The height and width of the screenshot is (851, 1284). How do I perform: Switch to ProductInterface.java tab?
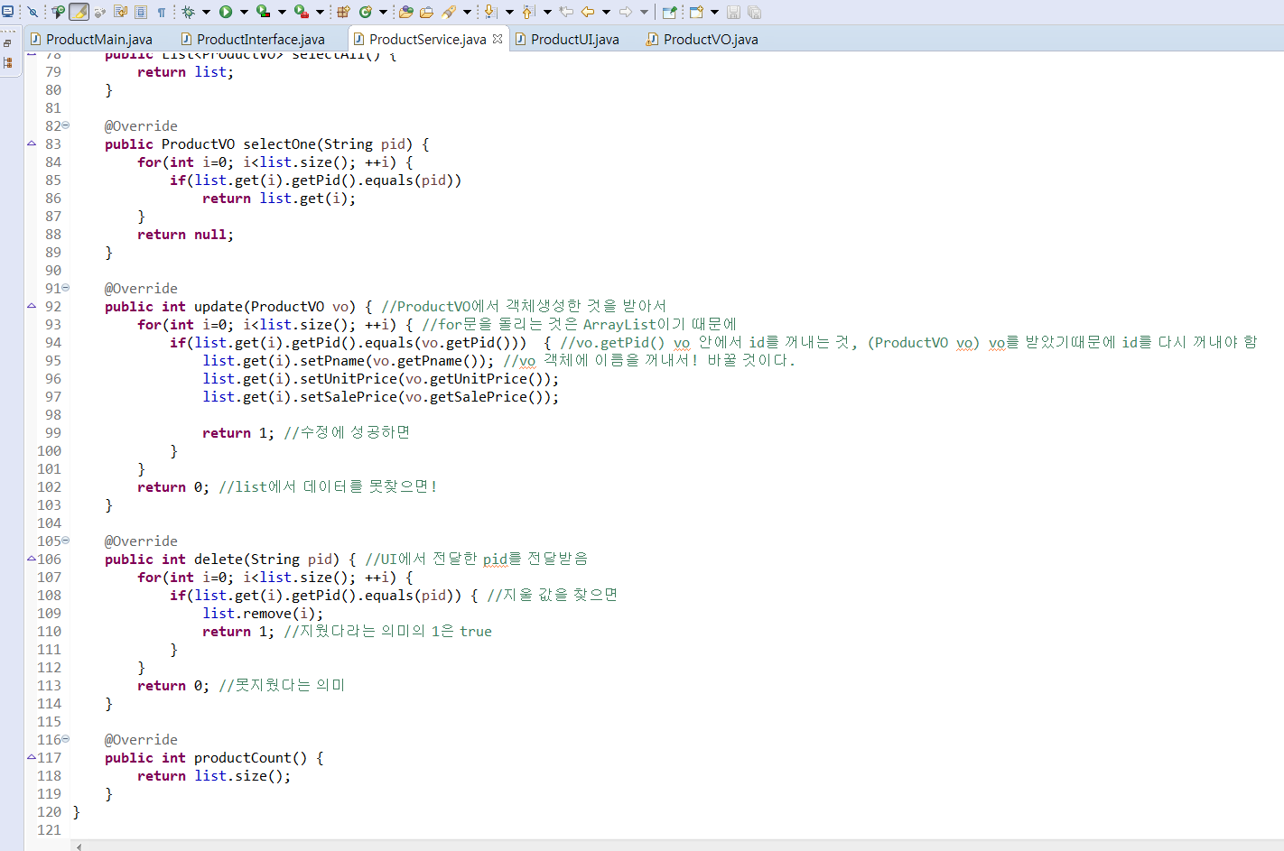[x=252, y=39]
